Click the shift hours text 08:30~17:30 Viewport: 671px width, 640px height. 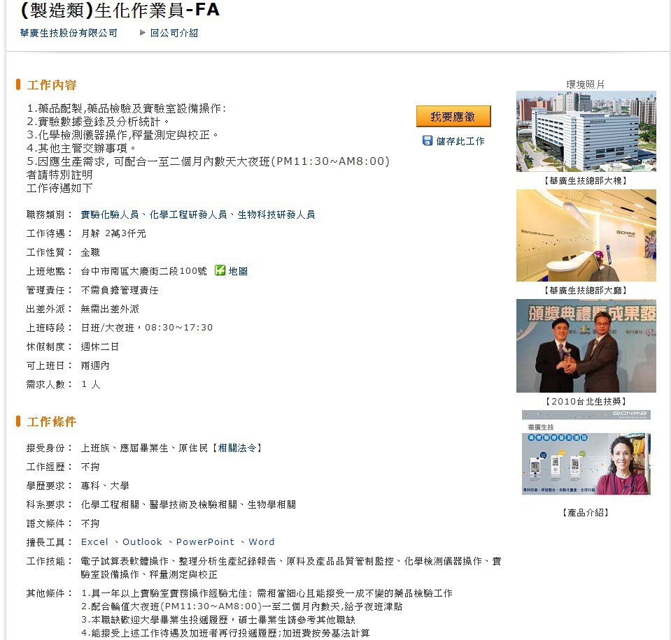point(179,328)
